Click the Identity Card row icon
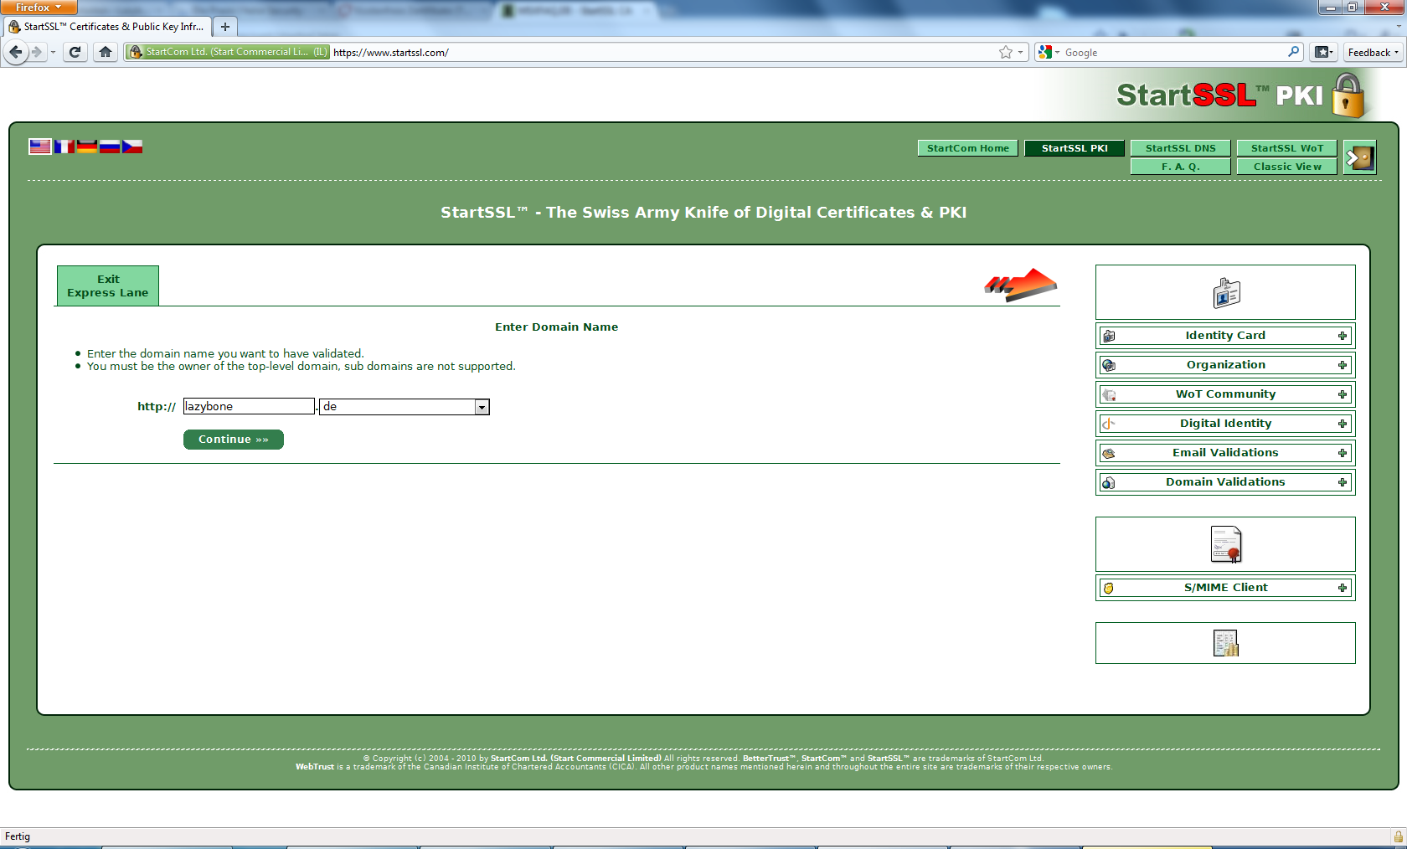This screenshot has height=849, width=1407. coord(1109,336)
